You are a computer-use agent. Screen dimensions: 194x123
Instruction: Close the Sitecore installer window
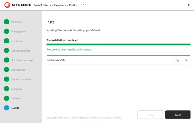pyautogui.click(x=189, y=5)
